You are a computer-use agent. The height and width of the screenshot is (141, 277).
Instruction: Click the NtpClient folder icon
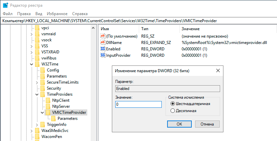[x=48, y=100]
